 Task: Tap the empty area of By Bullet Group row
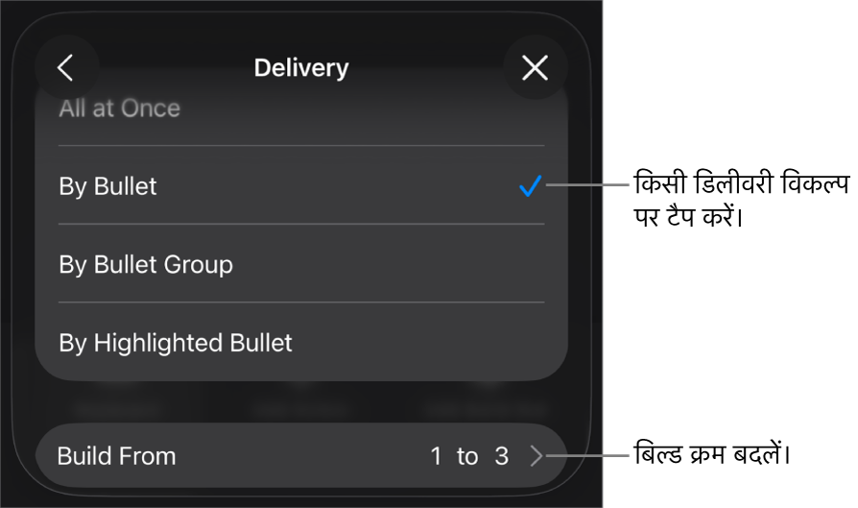point(383,264)
